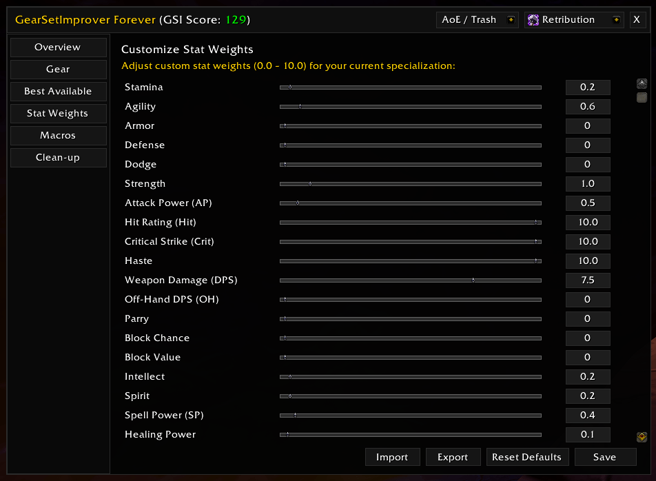Click the Block Value slider track
Viewport: 656px width, 481px height.
(x=411, y=357)
